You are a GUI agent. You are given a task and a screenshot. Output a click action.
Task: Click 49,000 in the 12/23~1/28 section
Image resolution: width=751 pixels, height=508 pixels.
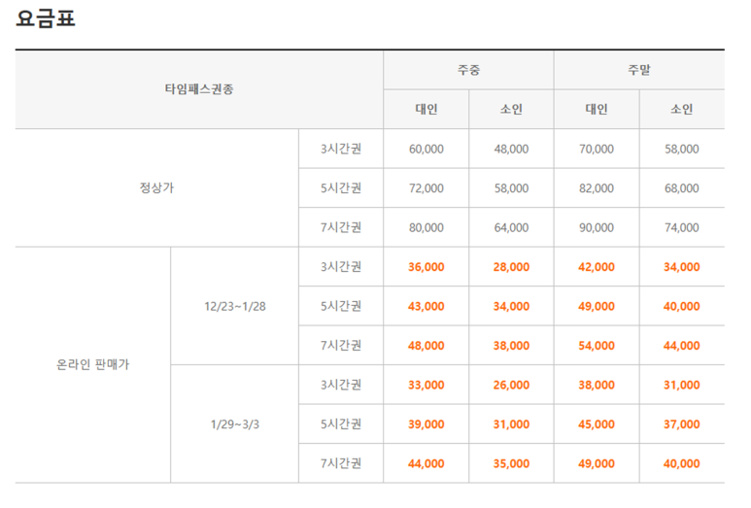click(597, 306)
